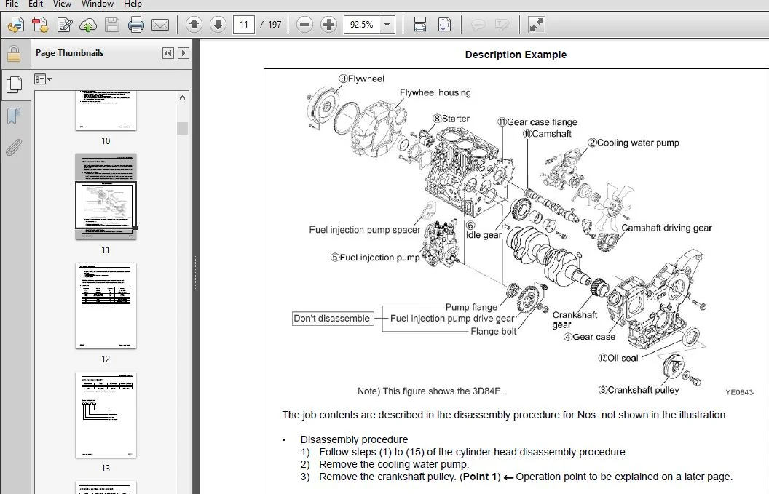The width and height of the screenshot is (769, 494).
Task: Open the Window menu
Action: [97, 4]
